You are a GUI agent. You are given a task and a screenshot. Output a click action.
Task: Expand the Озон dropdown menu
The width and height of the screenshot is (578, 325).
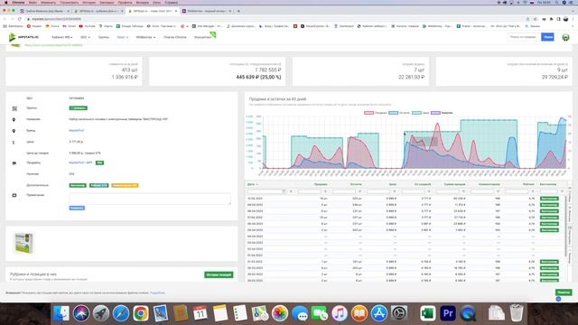[123, 37]
